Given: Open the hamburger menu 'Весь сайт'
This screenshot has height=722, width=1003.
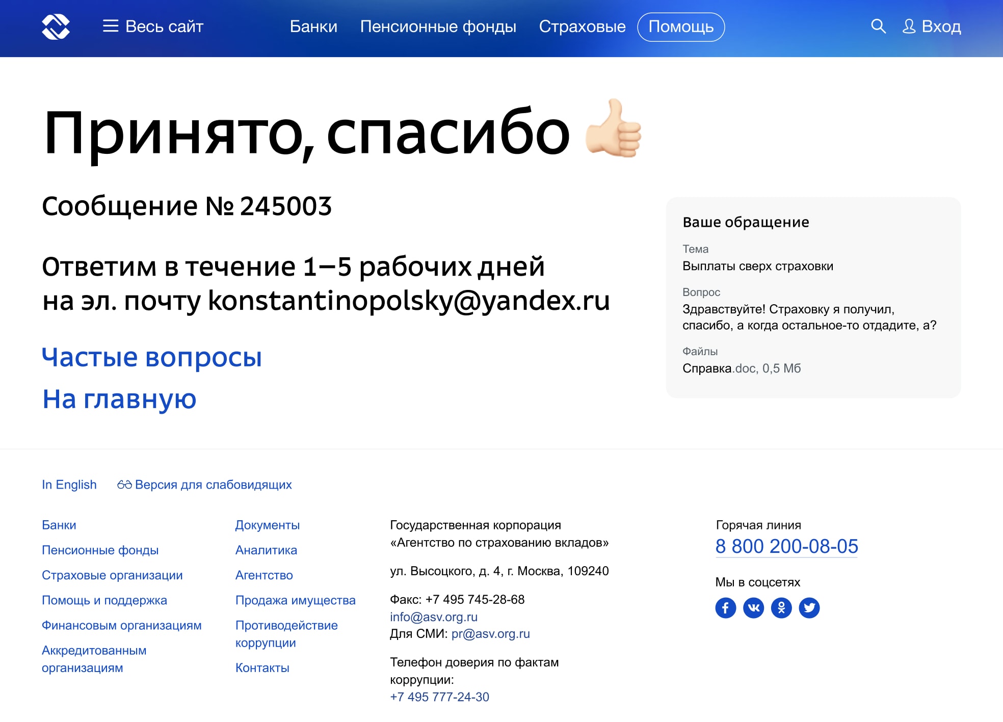Looking at the screenshot, I should (153, 26).
